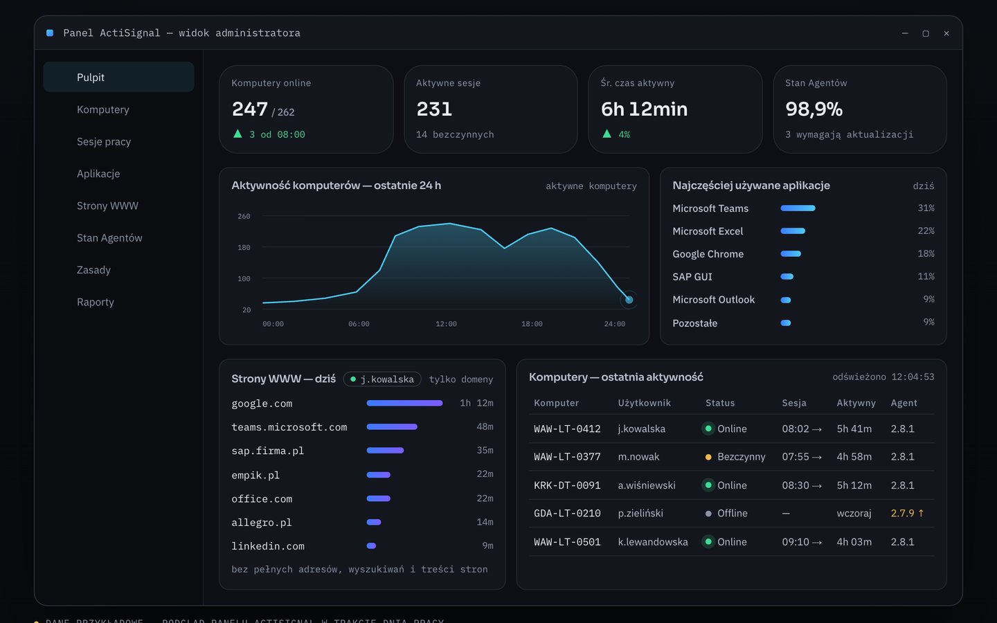Go to Raporty in the sidebar
The height and width of the screenshot is (623, 997).
(118, 302)
